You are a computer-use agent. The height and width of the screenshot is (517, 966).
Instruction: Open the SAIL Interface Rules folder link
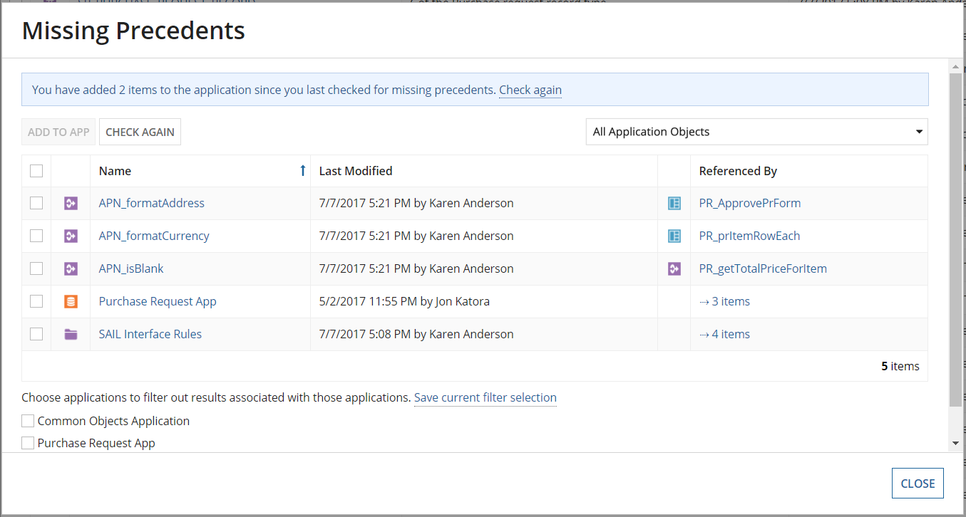click(x=150, y=335)
